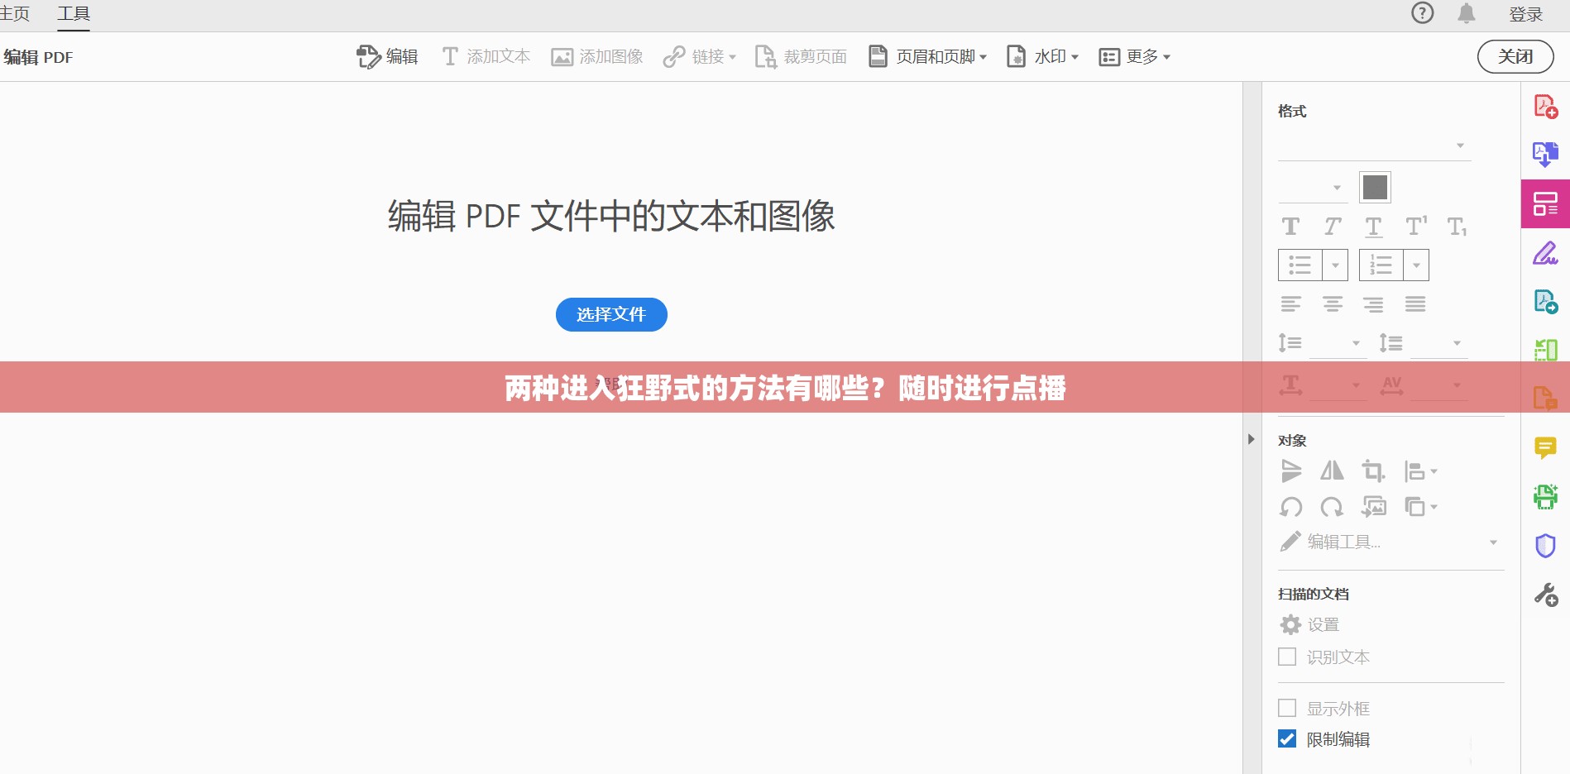Screen dimensions: 1570x774
Task: Select the 添加文本 tool
Action: (x=486, y=56)
